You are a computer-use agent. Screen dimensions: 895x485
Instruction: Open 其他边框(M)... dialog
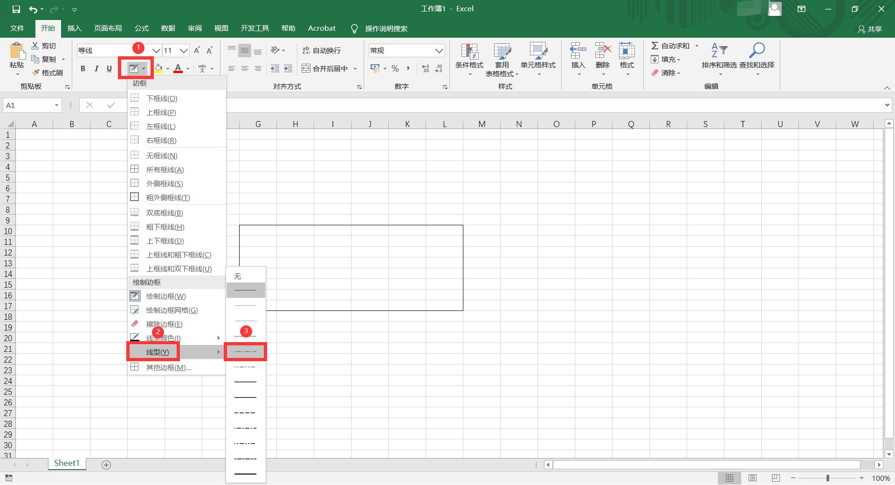(x=177, y=367)
